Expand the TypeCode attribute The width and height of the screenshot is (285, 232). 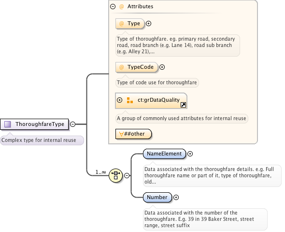tap(162, 67)
